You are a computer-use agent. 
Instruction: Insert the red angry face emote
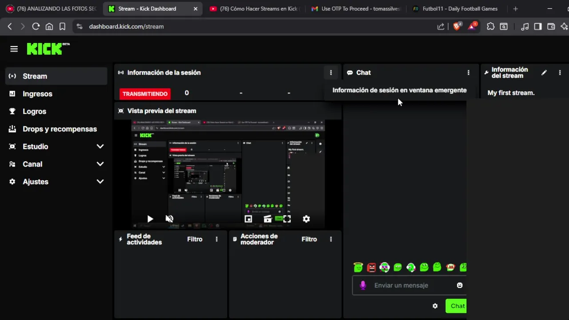[371, 267]
